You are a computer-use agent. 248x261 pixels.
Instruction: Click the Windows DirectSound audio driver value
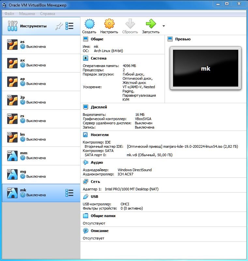(x=135, y=170)
